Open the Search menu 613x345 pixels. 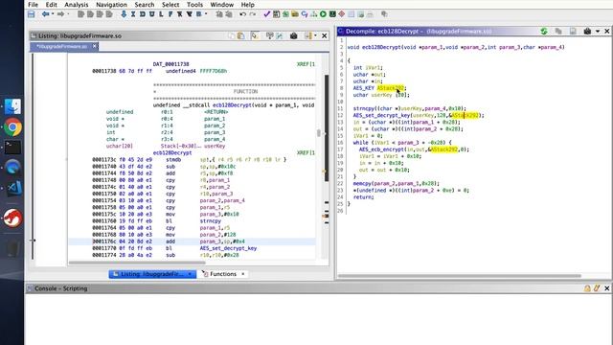click(145, 5)
